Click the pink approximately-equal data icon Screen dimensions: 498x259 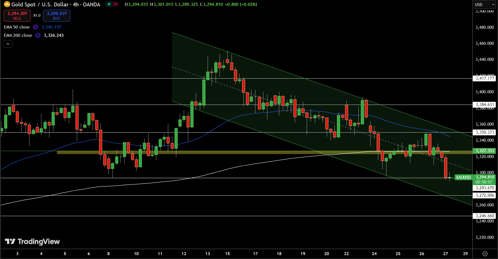(x=115, y=4)
